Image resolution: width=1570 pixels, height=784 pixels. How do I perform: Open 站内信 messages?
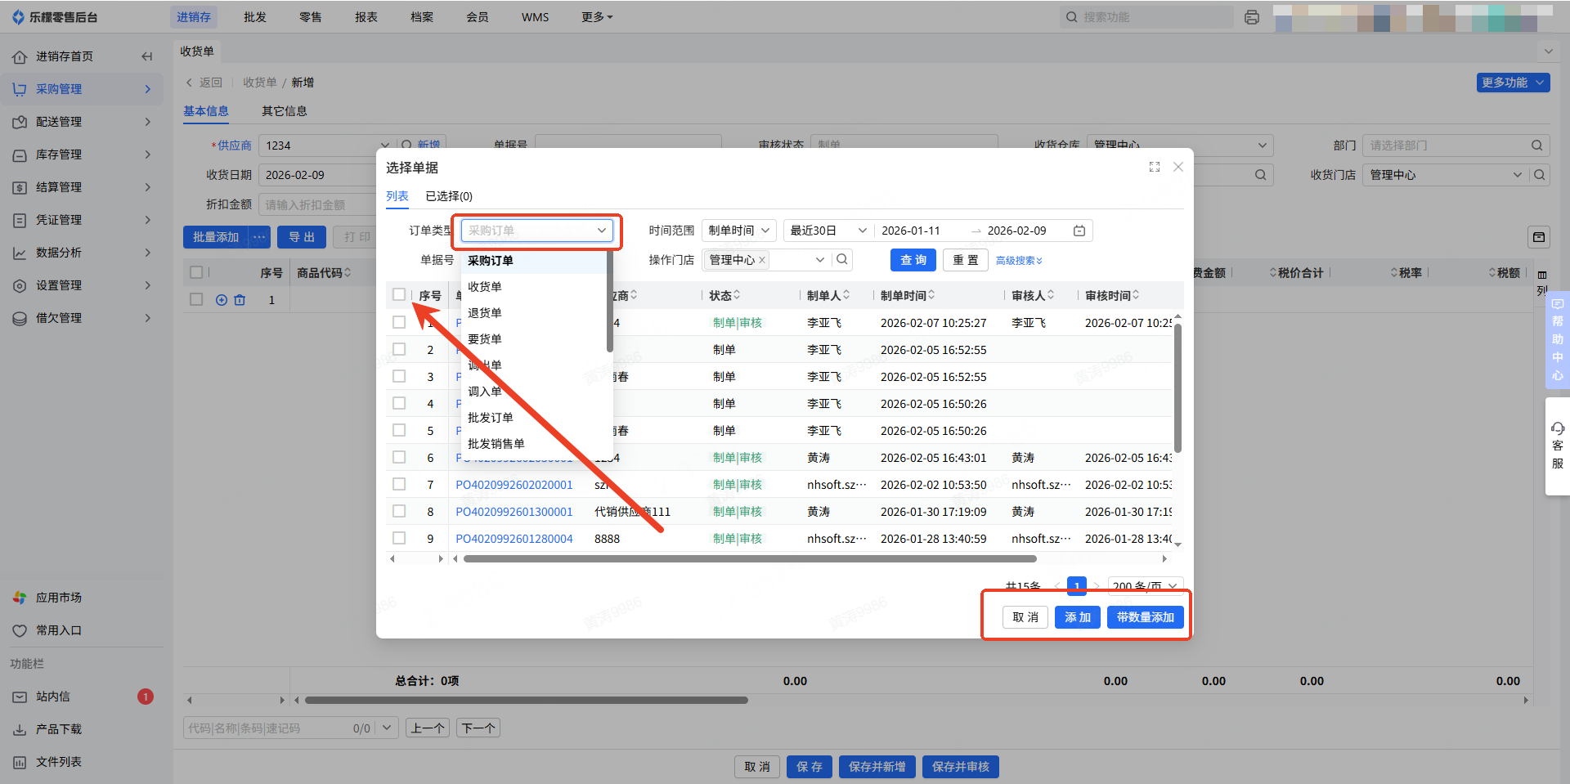(53, 697)
